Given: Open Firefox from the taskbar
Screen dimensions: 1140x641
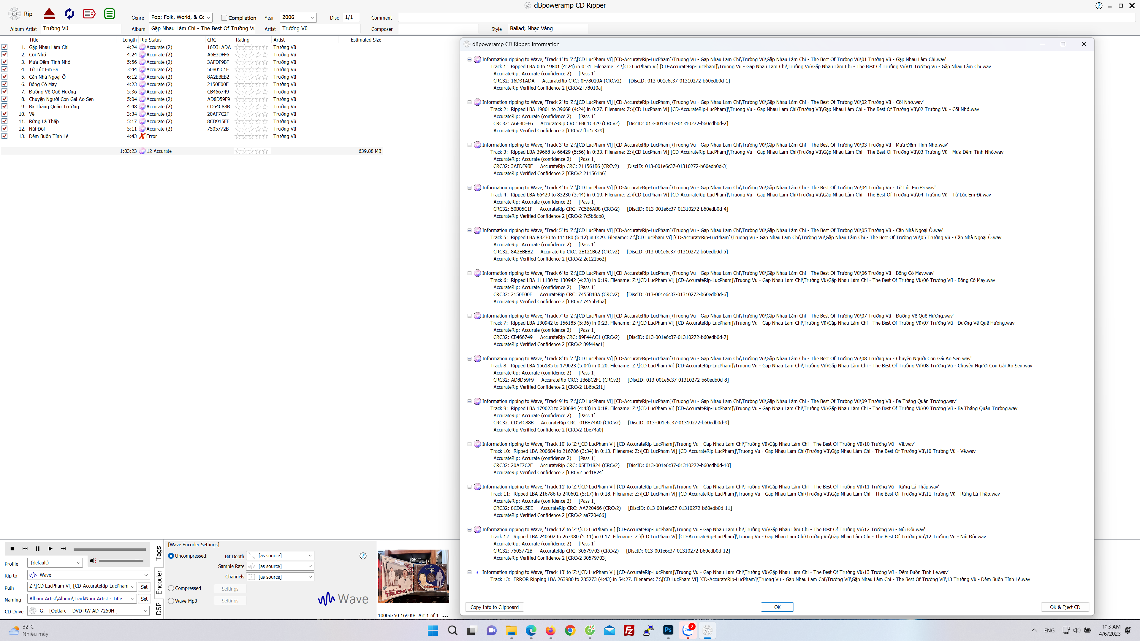Looking at the screenshot, I should click(550, 630).
